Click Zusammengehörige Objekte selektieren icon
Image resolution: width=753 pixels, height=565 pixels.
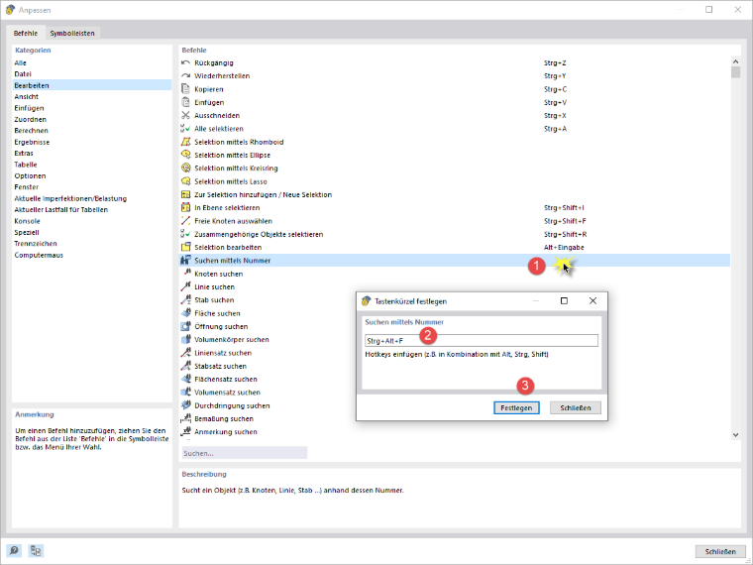(x=186, y=234)
